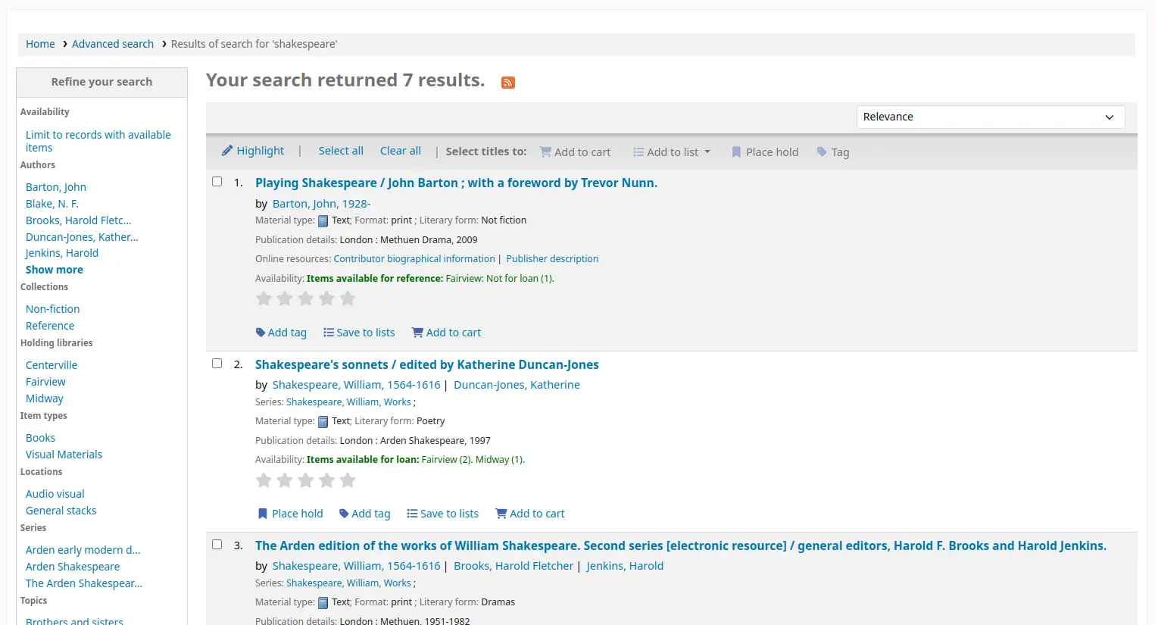Open Barton, John, 1928- author link
This screenshot has width=1155, height=625.
point(321,204)
